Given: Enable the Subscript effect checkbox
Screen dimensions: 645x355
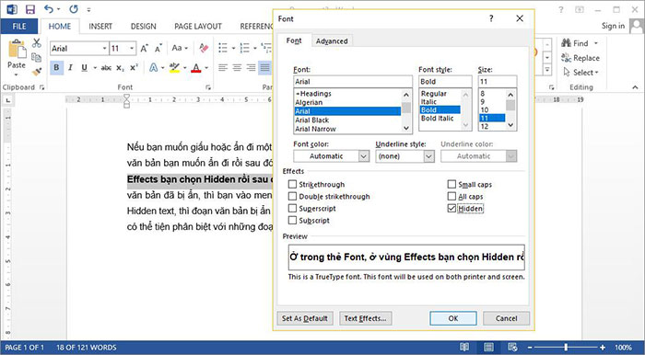Looking at the screenshot, I should tap(292, 220).
